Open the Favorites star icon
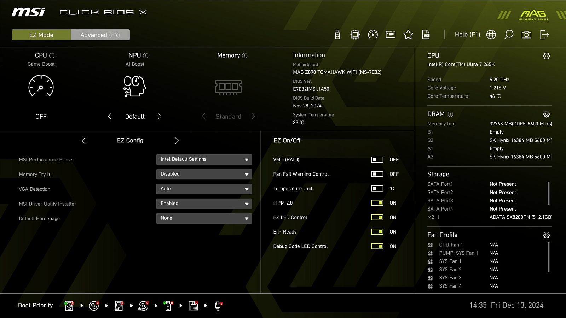566x318 pixels. (408, 35)
